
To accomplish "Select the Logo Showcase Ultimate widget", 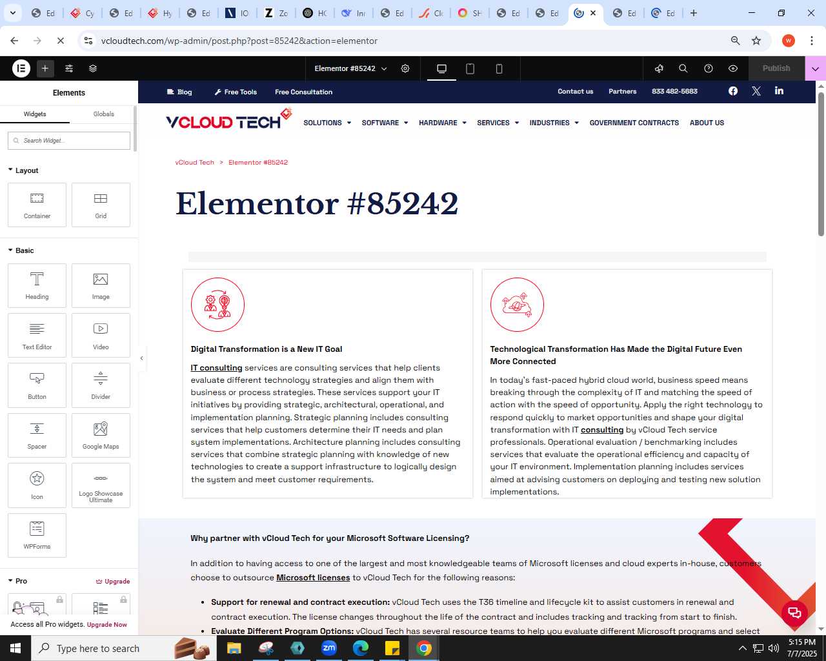I will coord(101,485).
